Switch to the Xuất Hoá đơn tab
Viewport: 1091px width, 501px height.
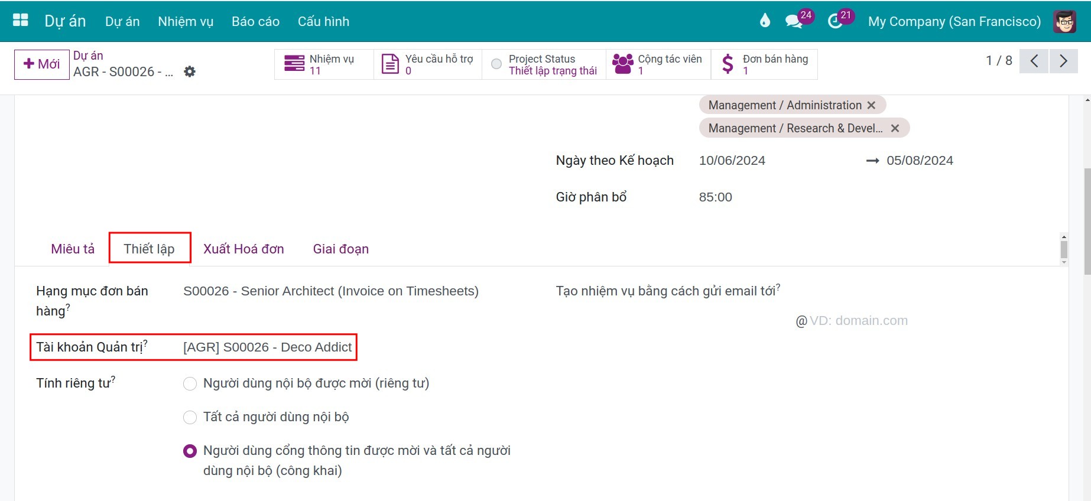243,249
